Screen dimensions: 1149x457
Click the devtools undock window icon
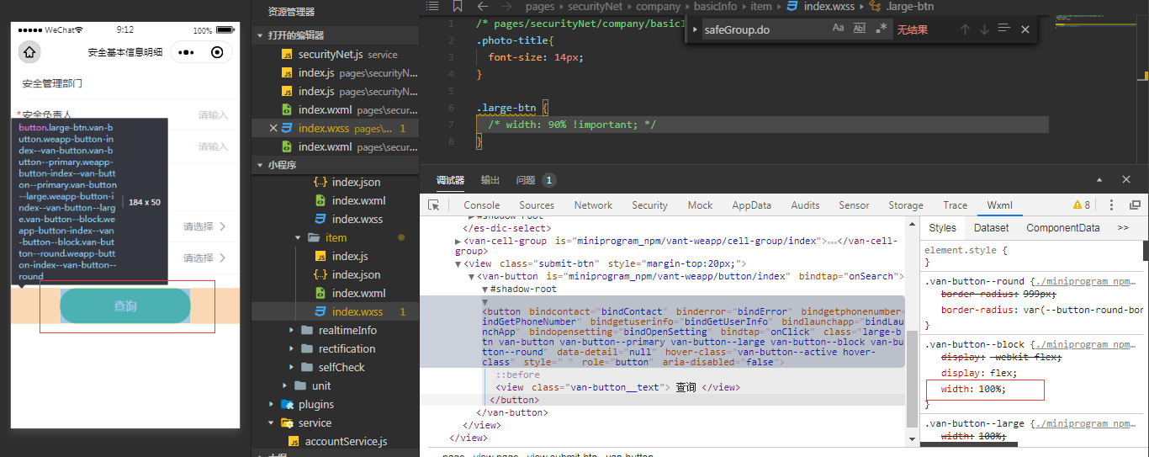click(1135, 205)
